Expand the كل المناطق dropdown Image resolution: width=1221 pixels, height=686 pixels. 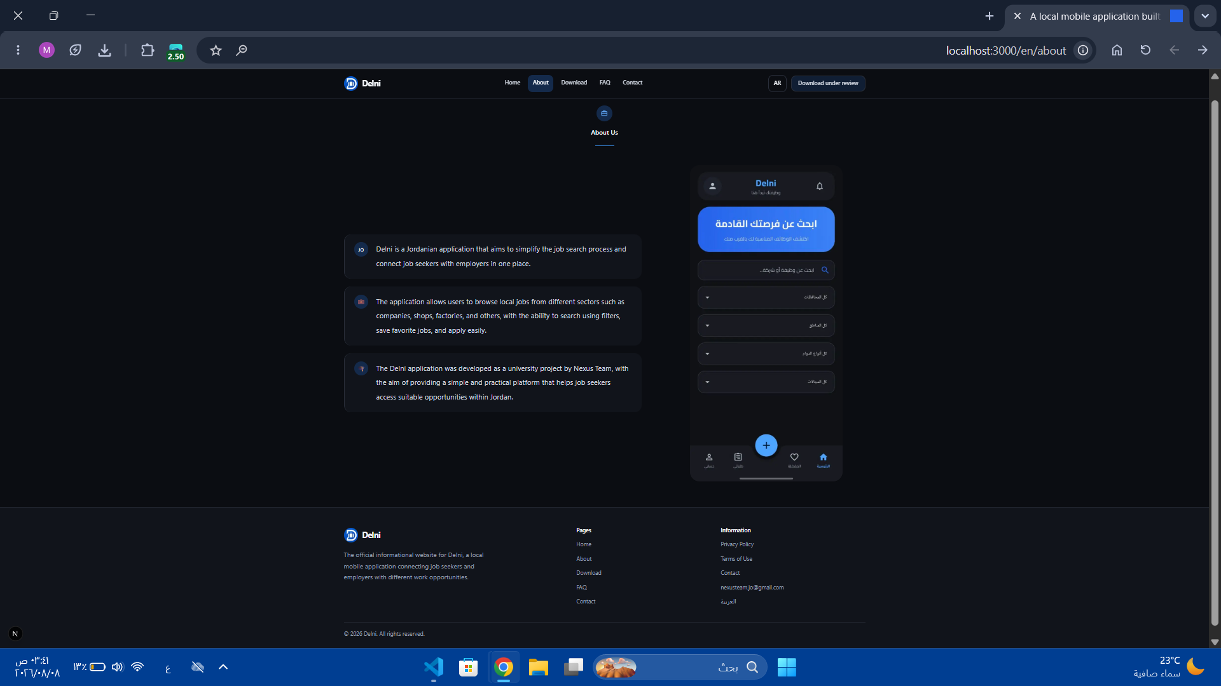pyautogui.click(x=766, y=326)
